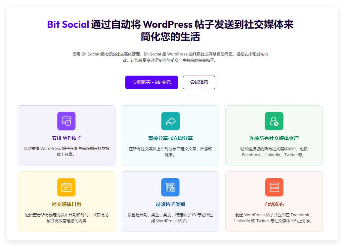This screenshot has width=345, height=247.
Task: Select the 安排 WP 帖子 feature card
Action: [66, 135]
